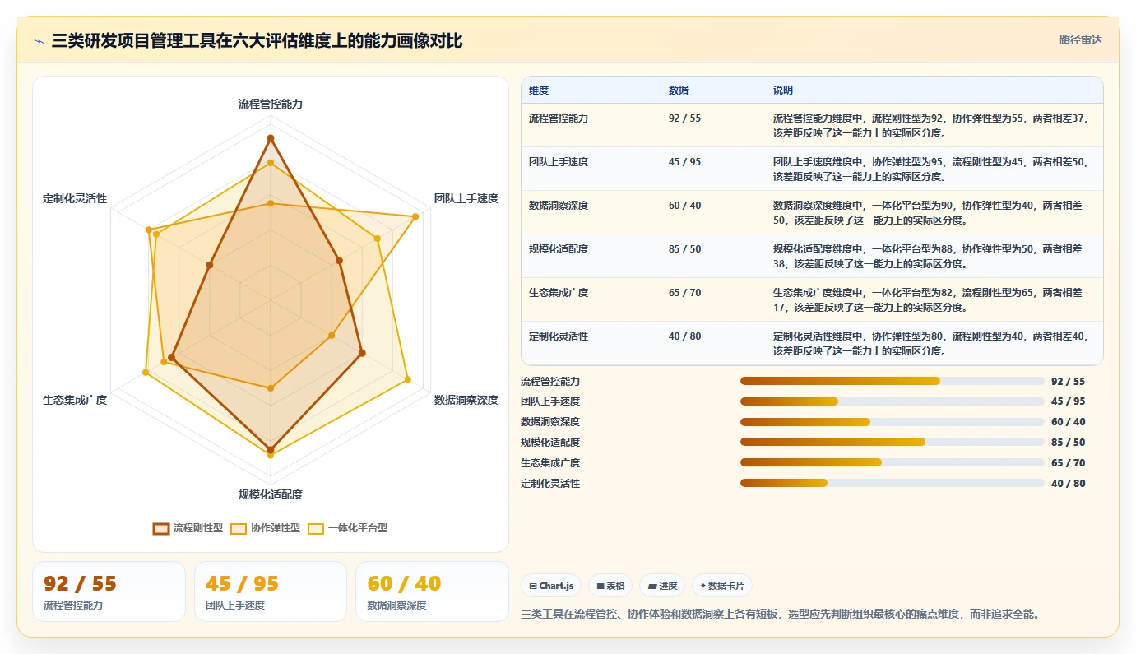Select the Chart.js chip
Screen dimensions: 1136x654
551,586
